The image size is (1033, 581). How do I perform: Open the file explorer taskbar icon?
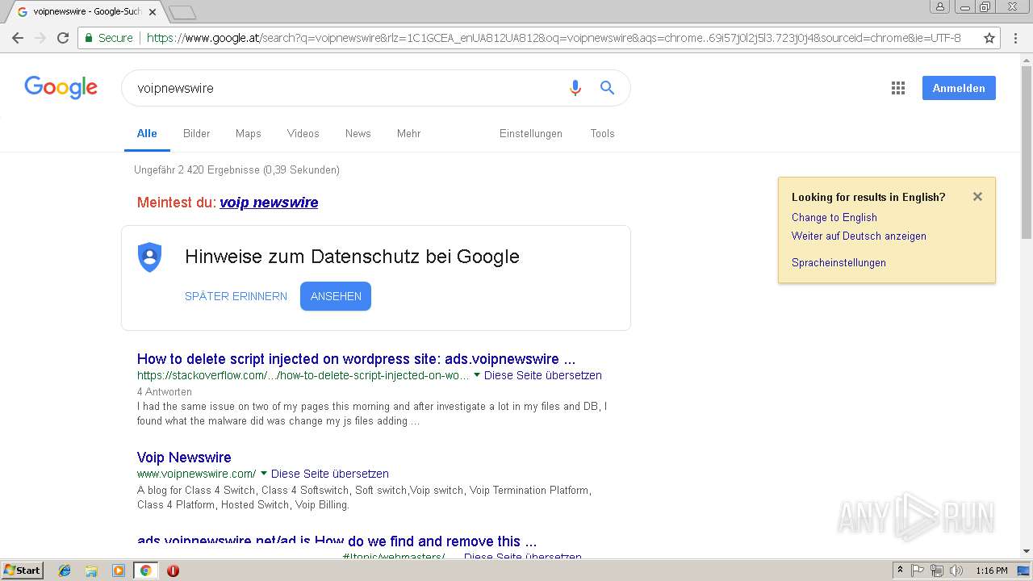[x=91, y=571]
